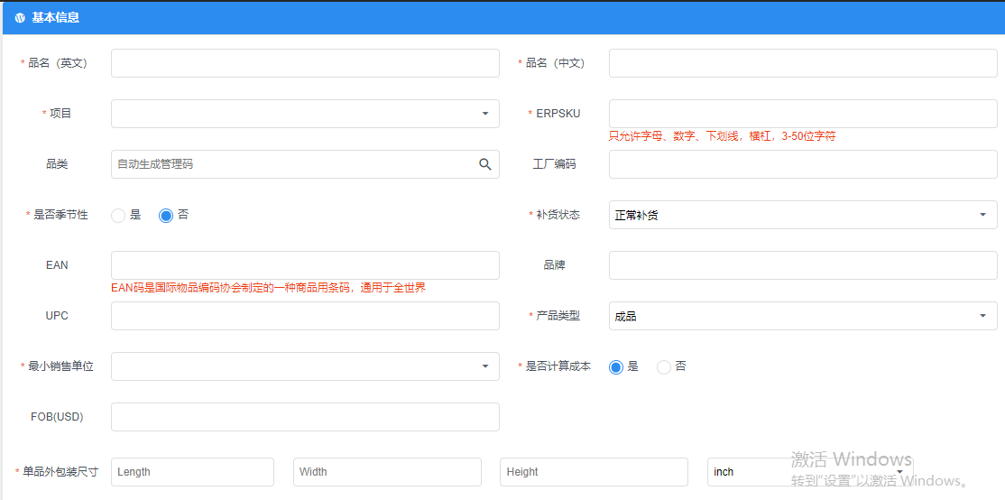Click the 是否计算成本 label
1005x500 pixels.
click(558, 366)
